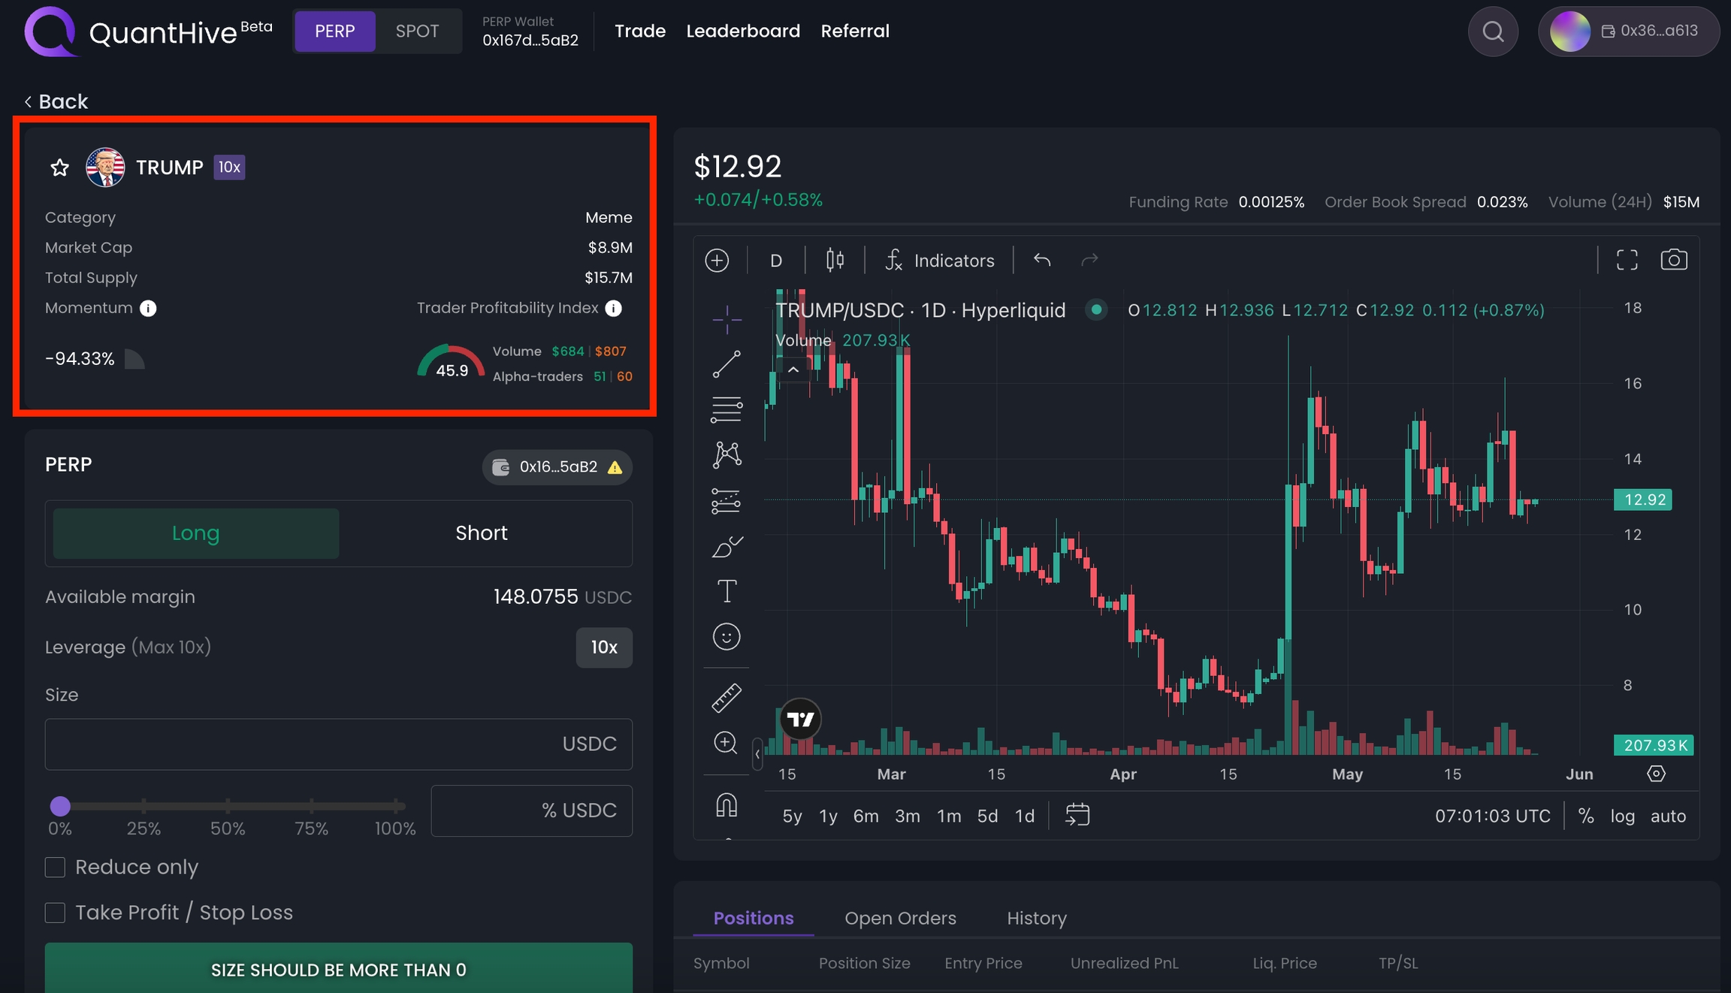Enter fullscreen chart mode

coord(1627,261)
